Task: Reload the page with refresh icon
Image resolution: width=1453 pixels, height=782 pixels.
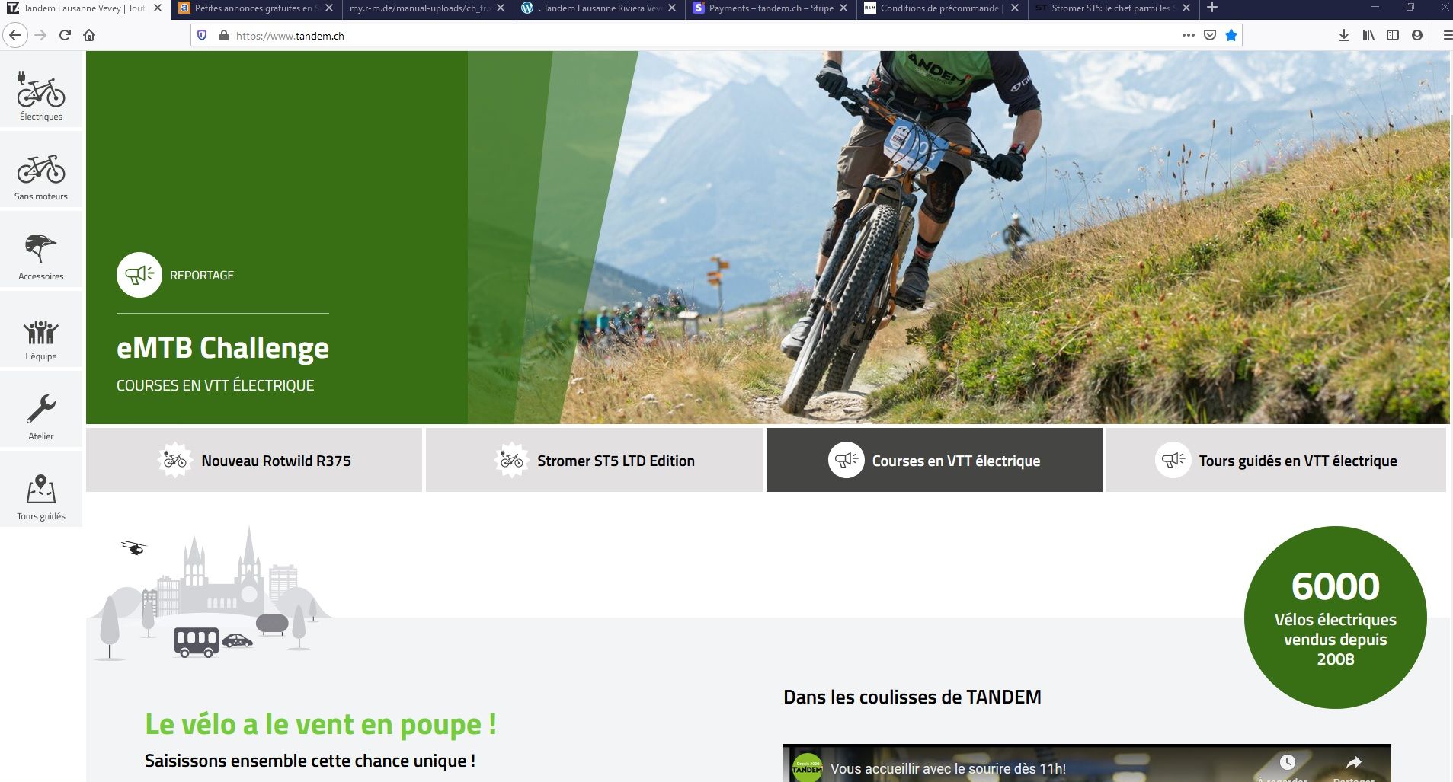Action: click(x=66, y=35)
